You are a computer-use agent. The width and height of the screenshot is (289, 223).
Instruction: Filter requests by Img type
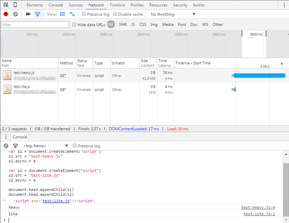[x=154, y=24]
